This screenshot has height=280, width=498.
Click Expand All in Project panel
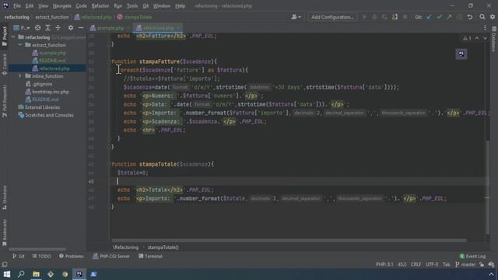[x=47, y=28]
